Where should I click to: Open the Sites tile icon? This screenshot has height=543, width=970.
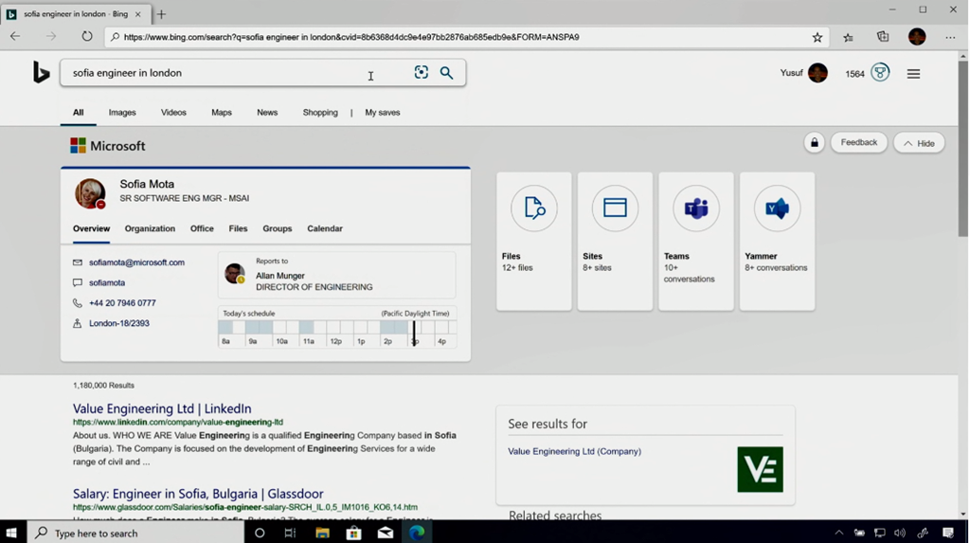615,208
